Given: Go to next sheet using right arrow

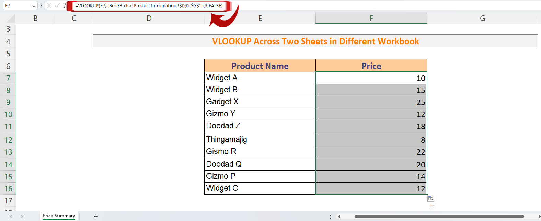Looking at the screenshot, I should point(22,216).
